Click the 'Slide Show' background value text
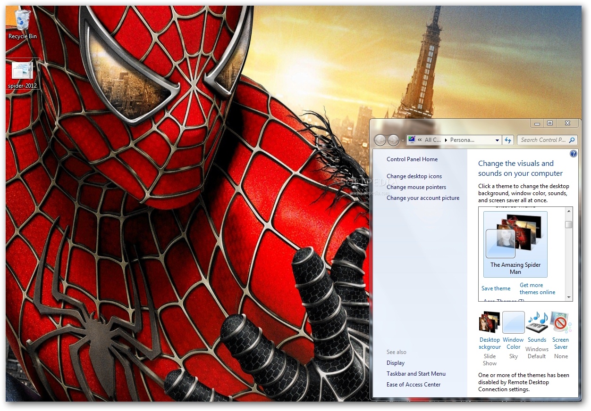The height and width of the screenshot is (411, 591). click(490, 360)
